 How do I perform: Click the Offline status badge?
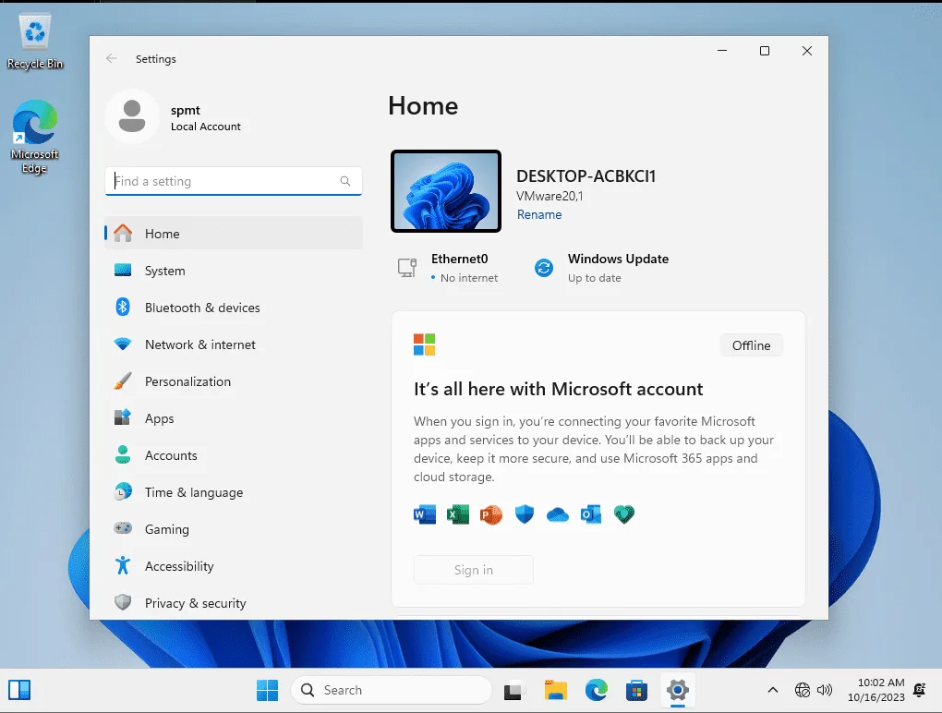[751, 345]
